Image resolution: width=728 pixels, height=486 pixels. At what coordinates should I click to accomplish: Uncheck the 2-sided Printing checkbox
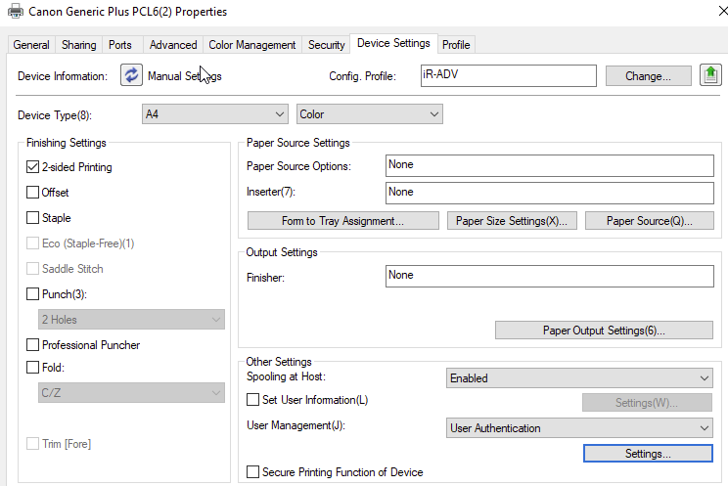(x=32, y=167)
